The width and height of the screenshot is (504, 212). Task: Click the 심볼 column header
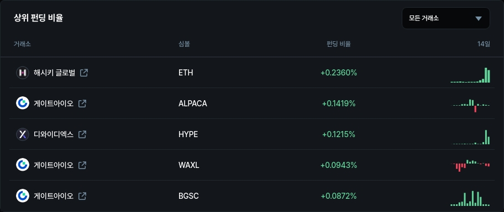click(x=184, y=44)
